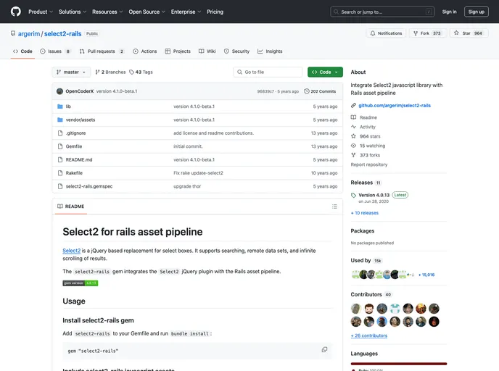Click the eye icon beside 15 watching

click(x=353, y=146)
